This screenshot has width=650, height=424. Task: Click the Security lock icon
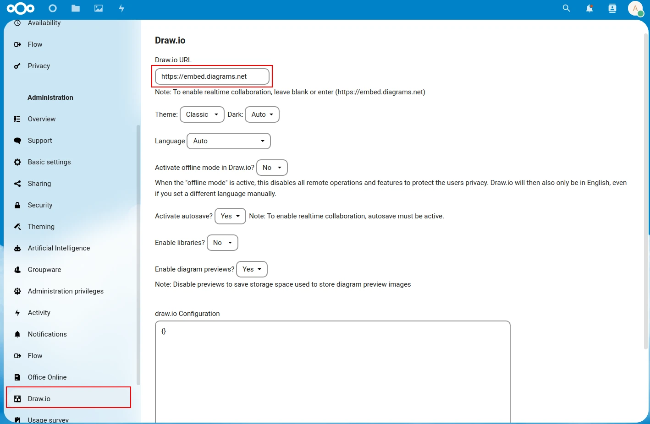click(x=17, y=205)
